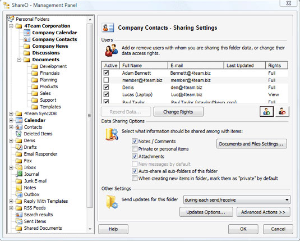Click the add user icon button
The width and height of the screenshot is (300, 241).
point(266,112)
